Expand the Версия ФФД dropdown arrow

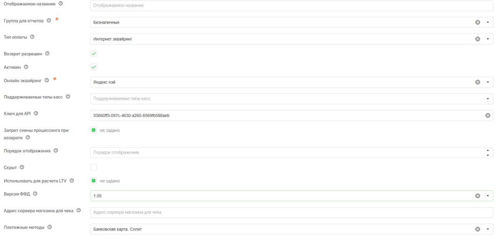click(x=488, y=196)
